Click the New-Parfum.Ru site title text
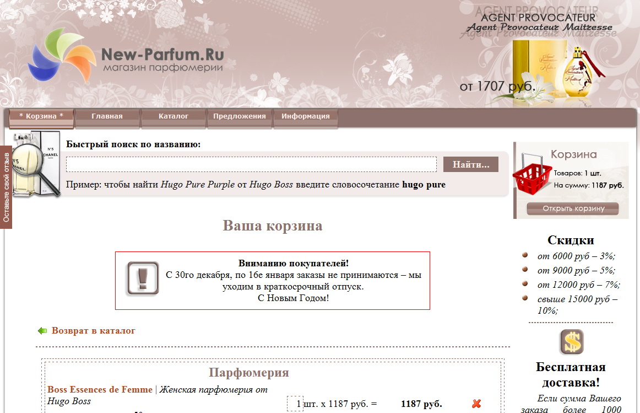This screenshot has height=413, width=640. point(162,55)
